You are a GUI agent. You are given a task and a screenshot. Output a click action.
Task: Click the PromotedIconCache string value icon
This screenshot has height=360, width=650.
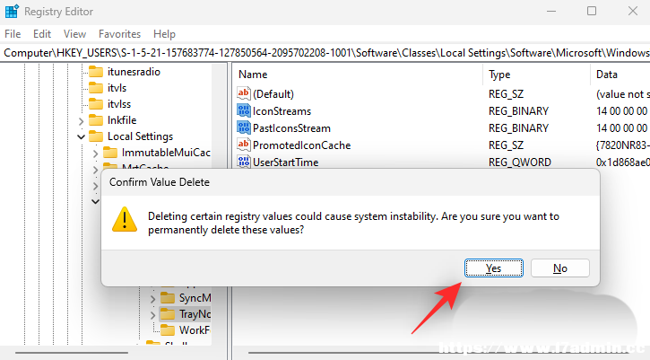(x=244, y=145)
